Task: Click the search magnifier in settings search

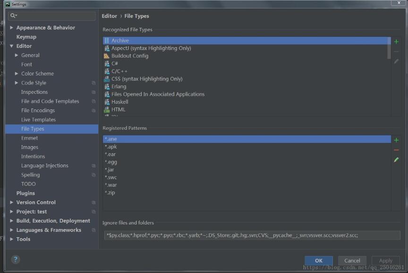Action: coord(13,16)
